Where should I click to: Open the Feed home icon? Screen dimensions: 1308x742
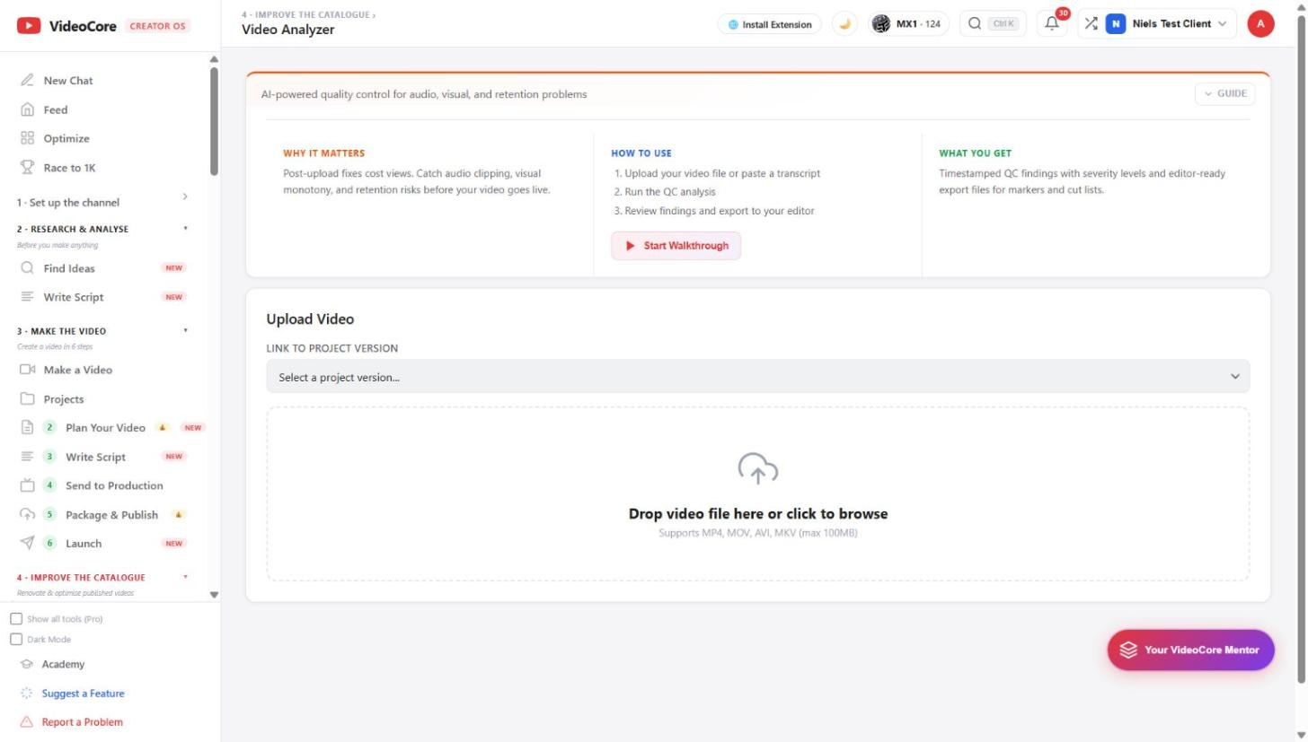coord(27,109)
